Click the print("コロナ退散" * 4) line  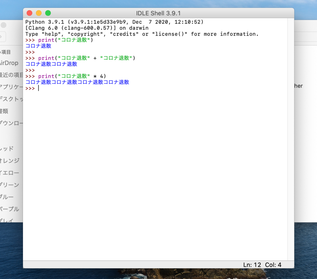pos(72,76)
